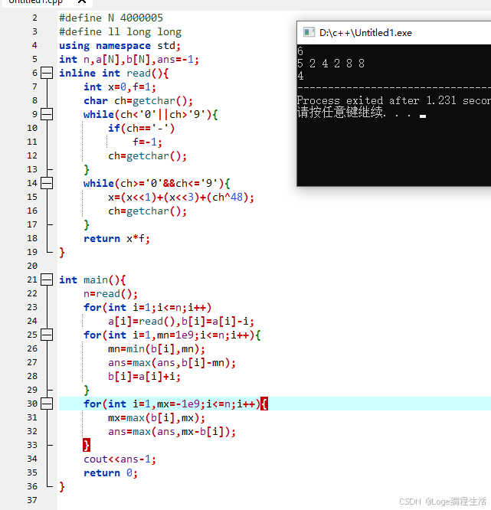Click line number 37 in the gutter
Viewport: 491px width, 510px height.
tap(32, 500)
